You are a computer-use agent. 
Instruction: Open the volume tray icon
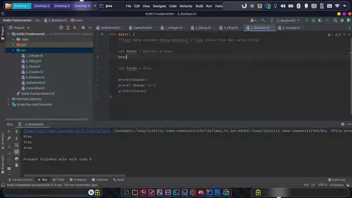click(x=283, y=6)
